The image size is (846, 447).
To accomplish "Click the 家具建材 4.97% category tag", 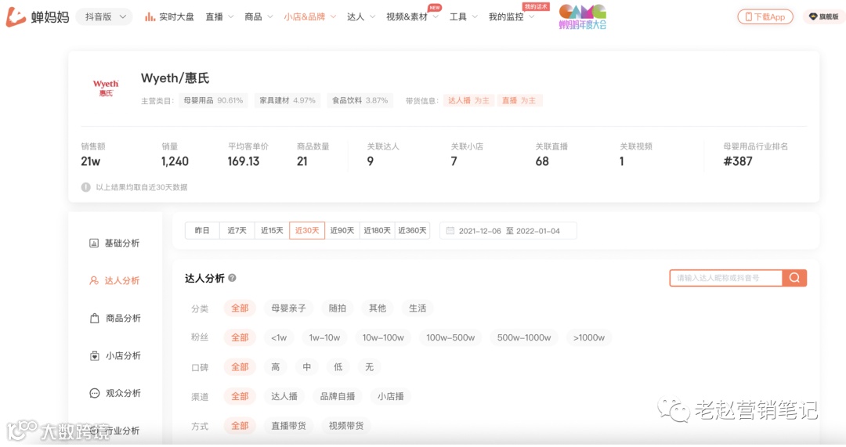I will [x=287, y=100].
